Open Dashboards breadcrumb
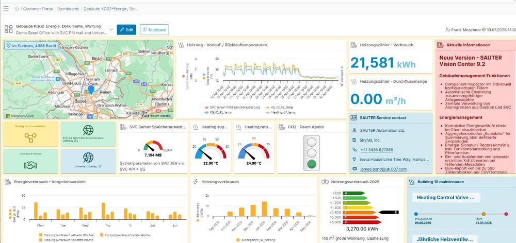 coord(68,9)
